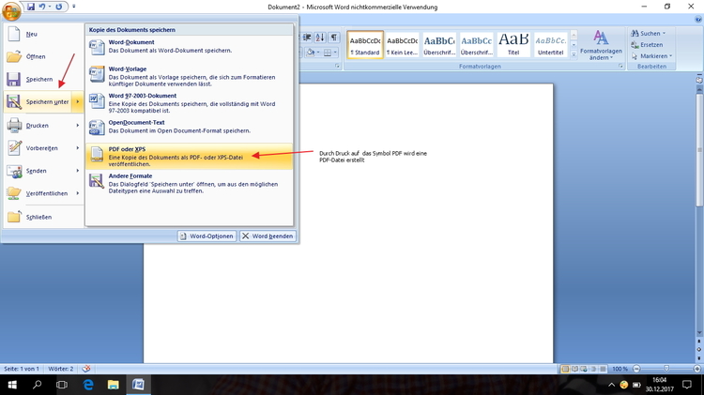This screenshot has width=704, height=395.
Task: Select Speichern in the Office menu
Action: tap(43, 79)
